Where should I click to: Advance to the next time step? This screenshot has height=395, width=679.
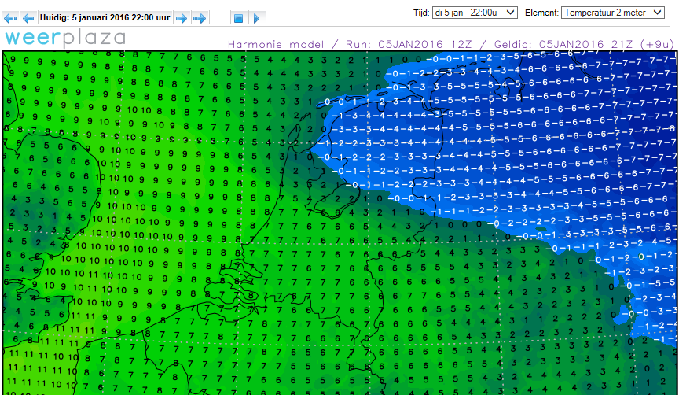click(181, 17)
